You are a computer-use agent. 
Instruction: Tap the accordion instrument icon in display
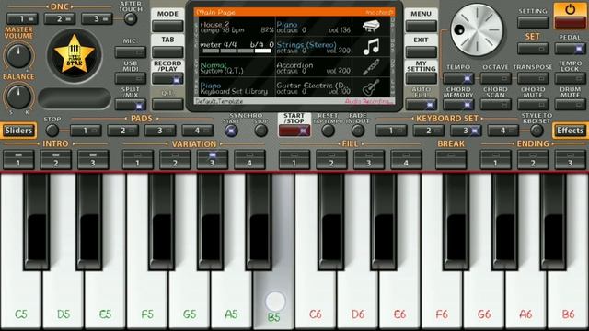click(x=371, y=67)
